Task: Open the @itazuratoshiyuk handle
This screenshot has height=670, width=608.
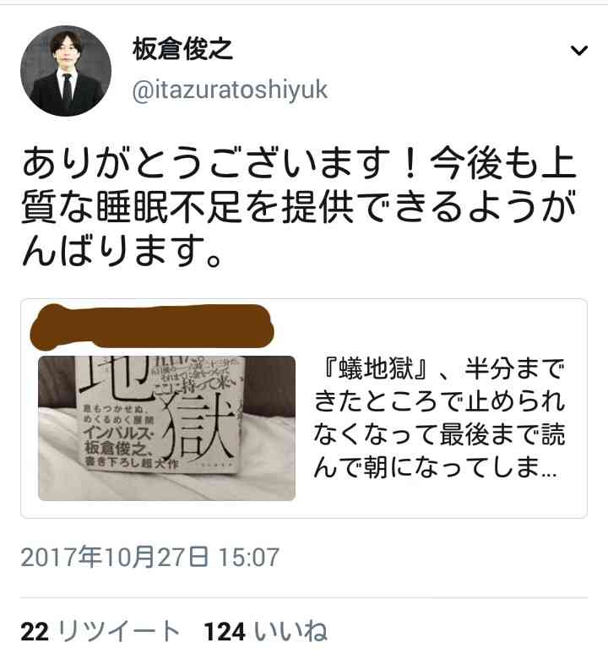Action: [231, 90]
